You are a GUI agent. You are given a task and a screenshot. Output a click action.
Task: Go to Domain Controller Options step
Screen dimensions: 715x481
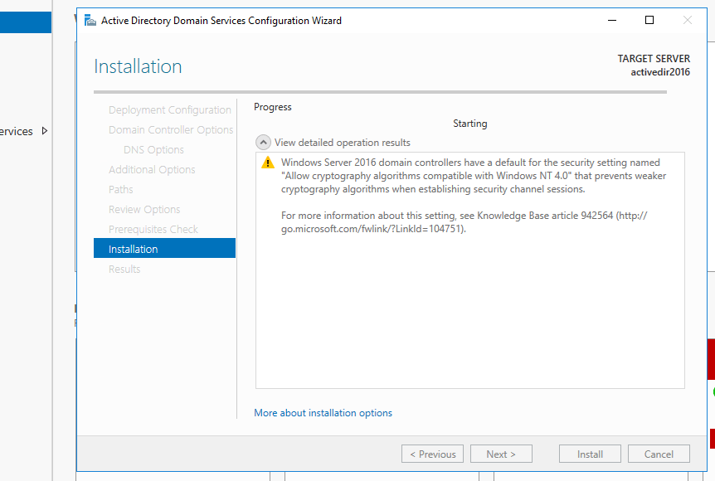click(170, 130)
